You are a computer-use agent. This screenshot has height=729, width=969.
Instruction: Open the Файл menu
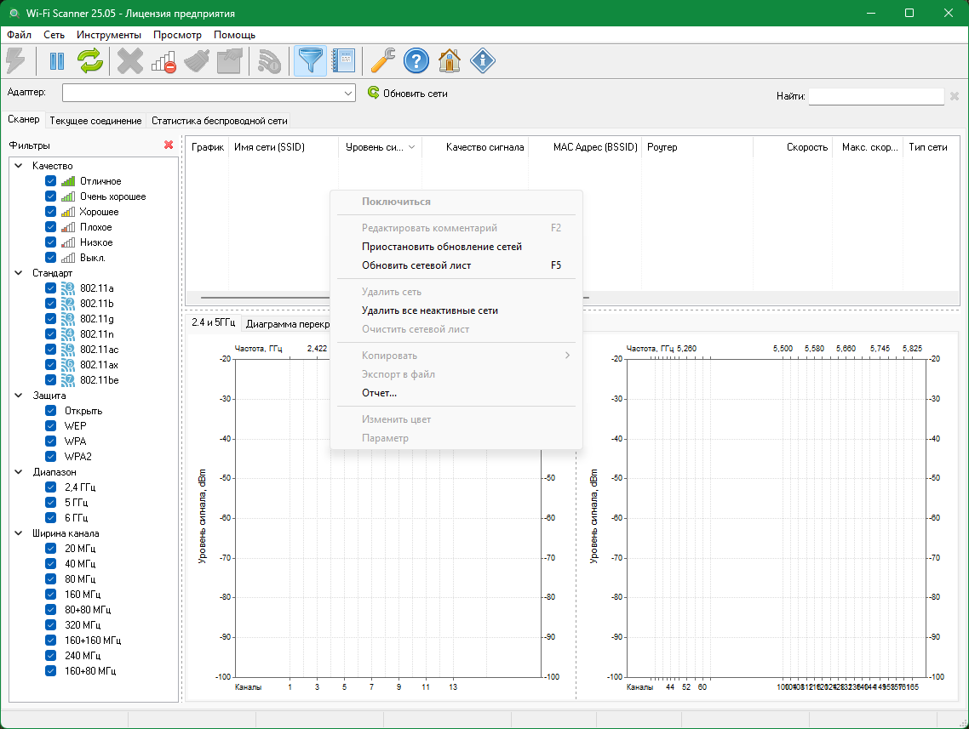[19, 35]
